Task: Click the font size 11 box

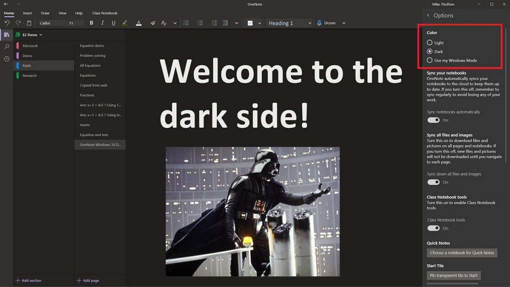Action: 75,23
